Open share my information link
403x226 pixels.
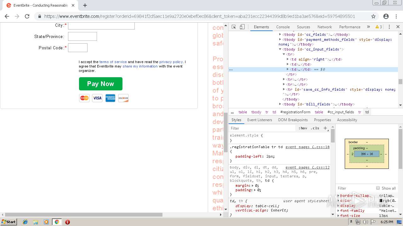point(140,66)
